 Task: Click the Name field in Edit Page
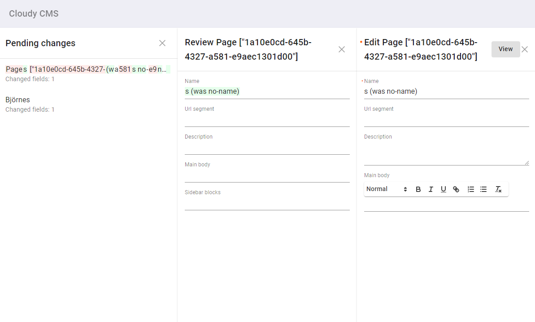click(x=446, y=91)
